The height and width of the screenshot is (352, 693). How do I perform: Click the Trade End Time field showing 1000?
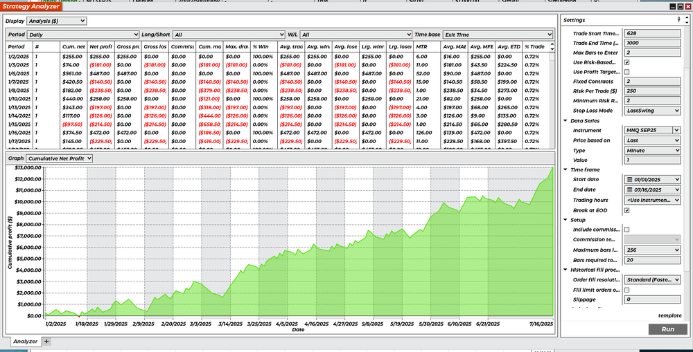[x=652, y=44]
